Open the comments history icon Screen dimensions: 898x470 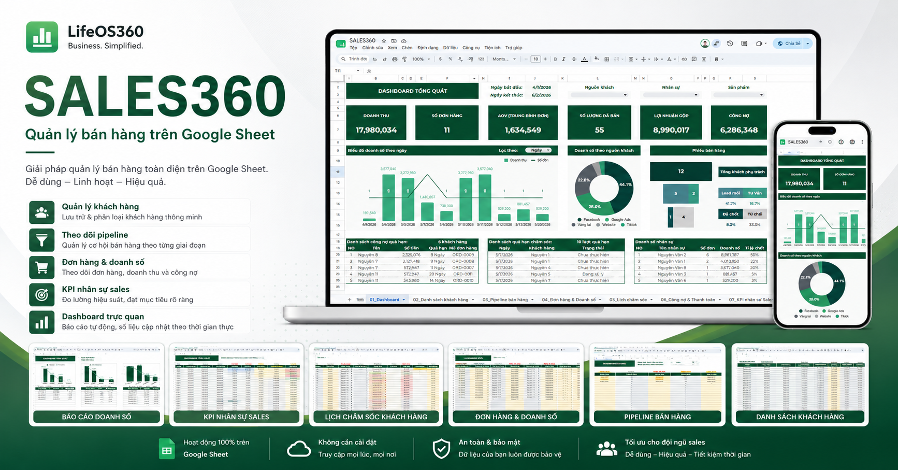(x=744, y=44)
